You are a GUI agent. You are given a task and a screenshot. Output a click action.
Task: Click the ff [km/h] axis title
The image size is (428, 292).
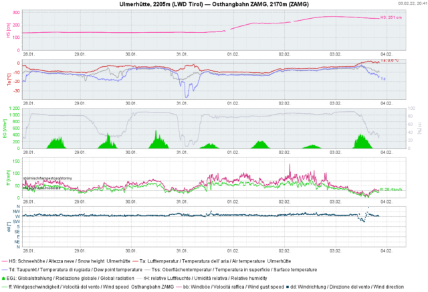(x=9, y=177)
